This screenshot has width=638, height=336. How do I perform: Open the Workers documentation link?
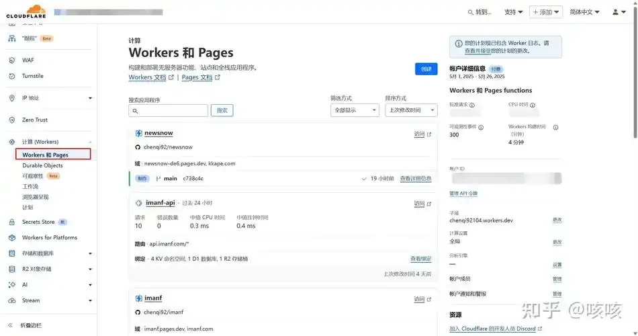click(x=151, y=77)
